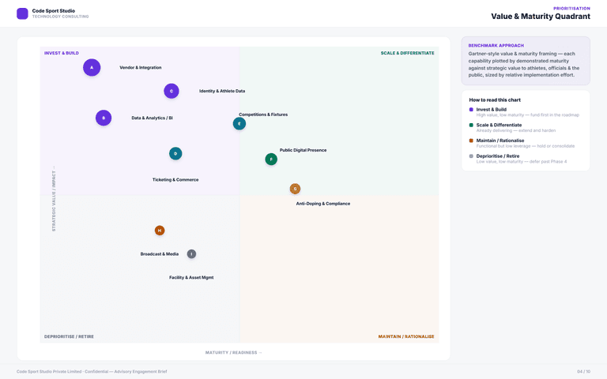This screenshot has height=379, width=607.
Task: Click the SCALE & DIFFERENTIATE quadrant heading
Action: (x=407, y=54)
